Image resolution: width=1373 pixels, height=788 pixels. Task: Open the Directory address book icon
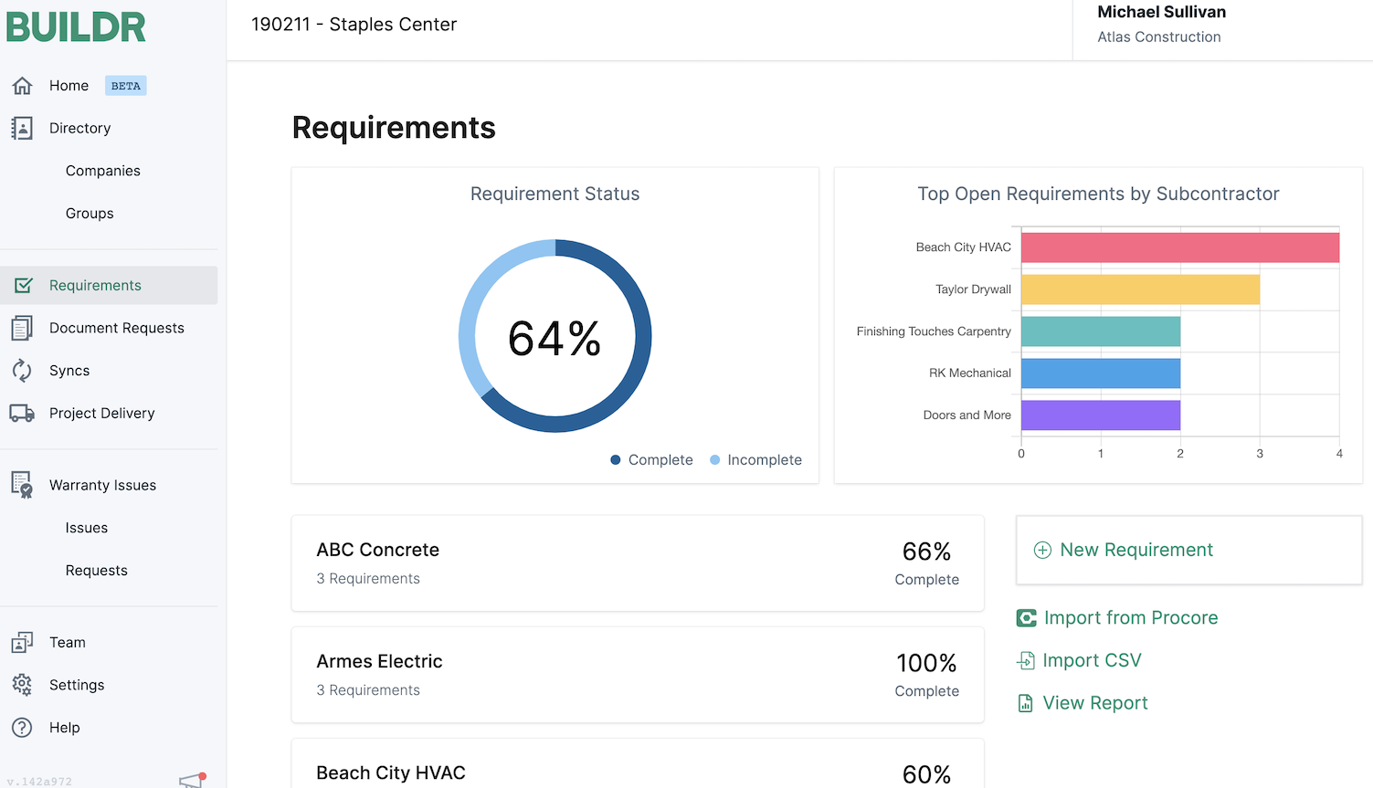[x=23, y=128]
